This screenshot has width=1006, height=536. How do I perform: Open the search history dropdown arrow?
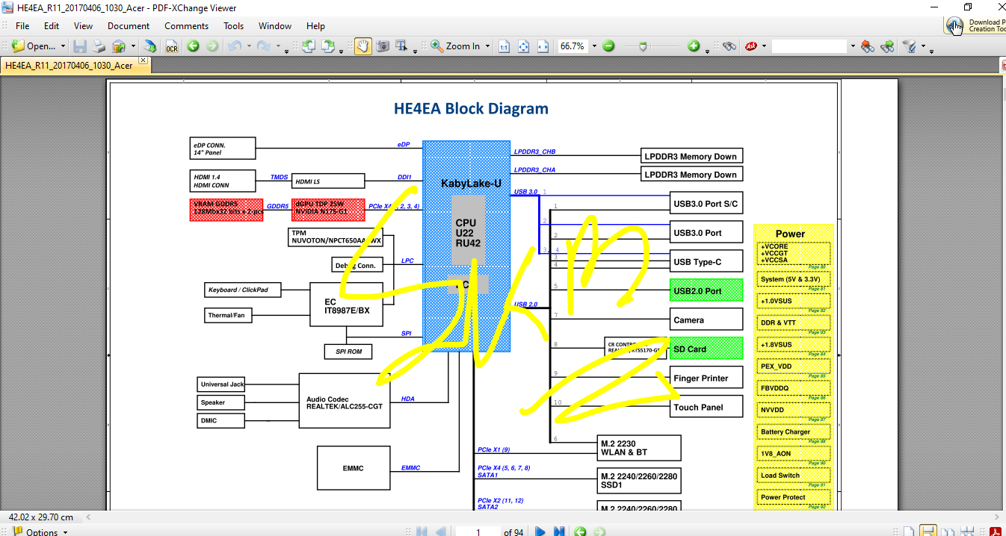pyautogui.click(x=852, y=46)
